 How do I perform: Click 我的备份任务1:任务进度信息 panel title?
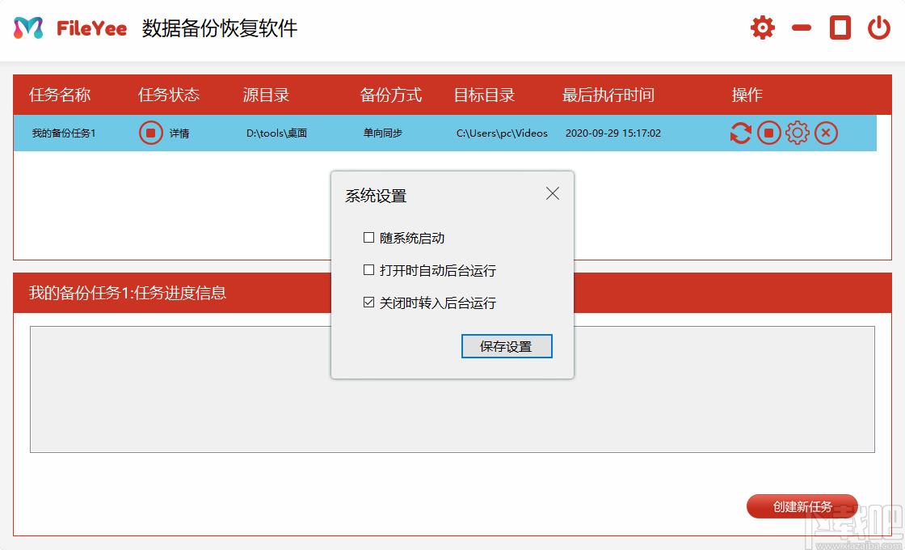coord(128,293)
